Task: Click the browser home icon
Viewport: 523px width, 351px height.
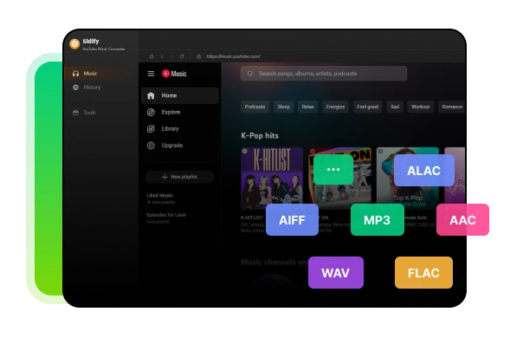Action: (x=151, y=56)
